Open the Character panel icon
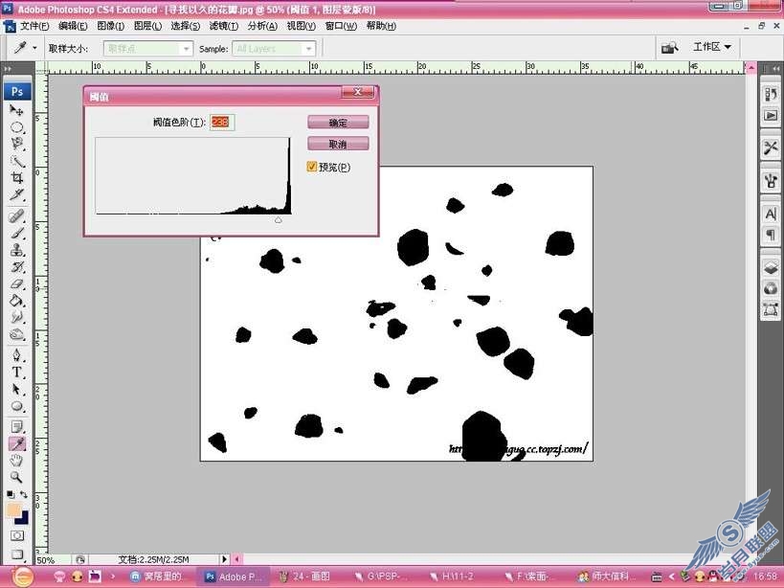Image resolution: width=784 pixels, height=588 pixels. tap(771, 215)
